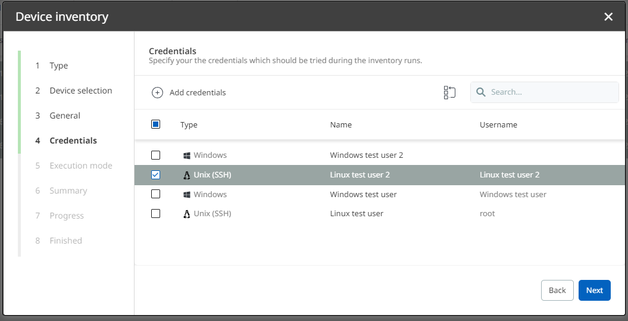The height and width of the screenshot is (321, 628).
Task: Click the invert selection icon beside search
Action: pyautogui.click(x=449, y=92)
